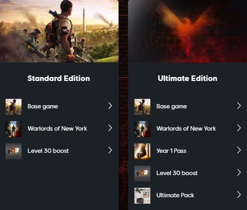The image size is (247, 210).
Task: Open the Year 1 Pass label
Action: click(x=171, y=151)
